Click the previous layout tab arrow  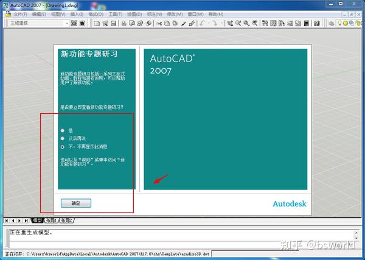coord(13,220)
